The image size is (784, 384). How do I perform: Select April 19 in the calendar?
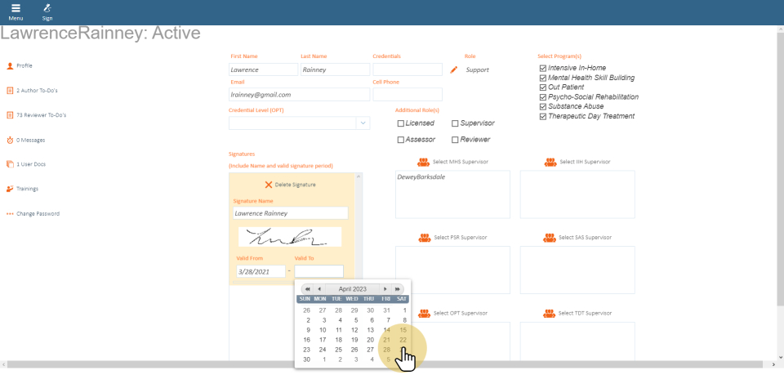(x=354, y=340)
